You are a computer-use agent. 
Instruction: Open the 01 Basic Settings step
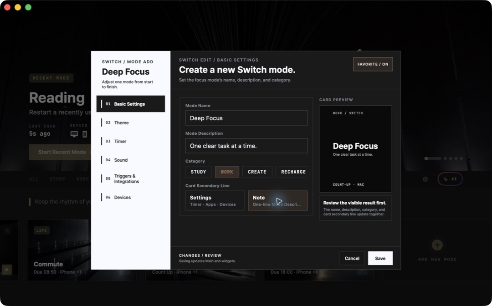pos(131,104)
